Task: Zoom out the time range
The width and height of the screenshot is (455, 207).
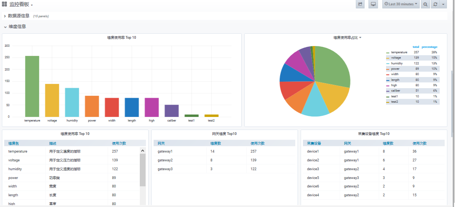Action: pos(425,4)
